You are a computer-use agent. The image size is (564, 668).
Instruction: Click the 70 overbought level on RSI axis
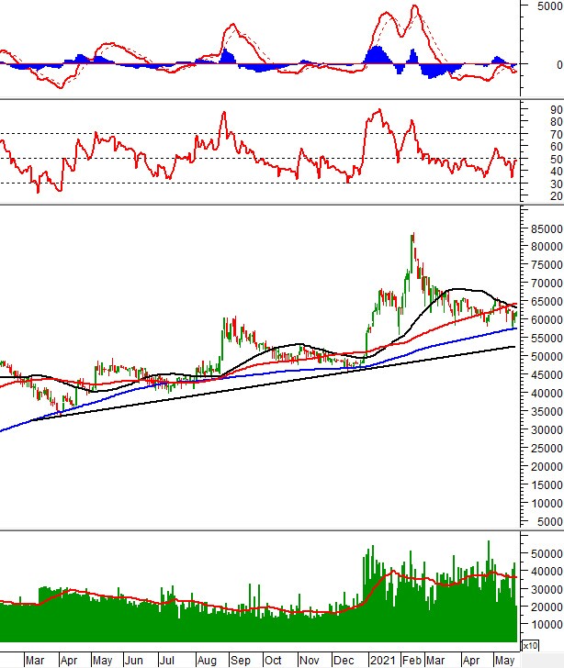(x=557, y=135)
